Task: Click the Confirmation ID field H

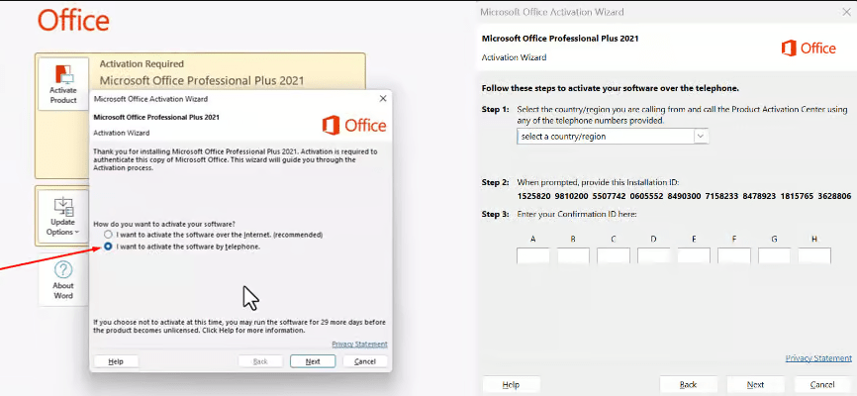Action: 814,256
